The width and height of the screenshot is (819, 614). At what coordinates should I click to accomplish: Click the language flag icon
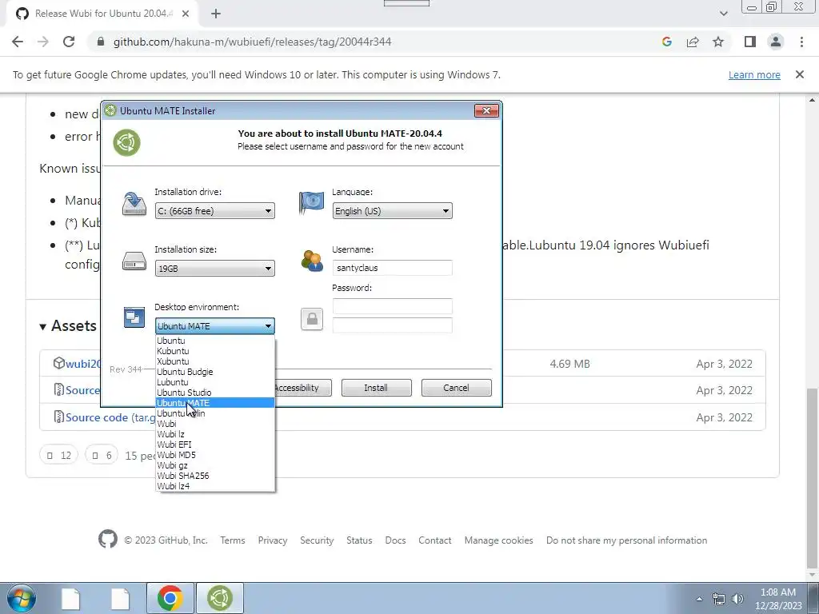click(x=311, y=203)
